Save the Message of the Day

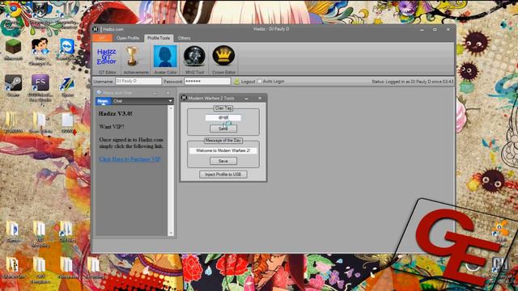pyautogui.click(x=223, y=161)
